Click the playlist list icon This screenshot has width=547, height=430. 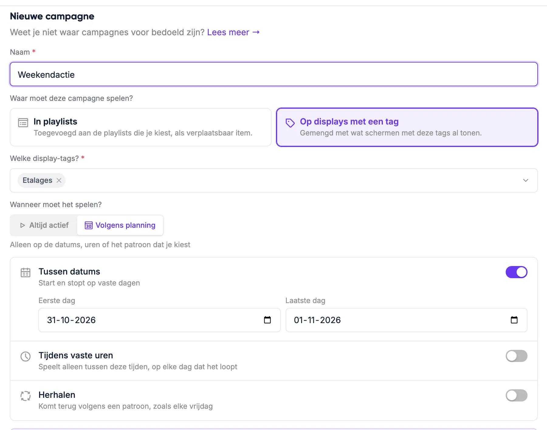tap(23, 123)
